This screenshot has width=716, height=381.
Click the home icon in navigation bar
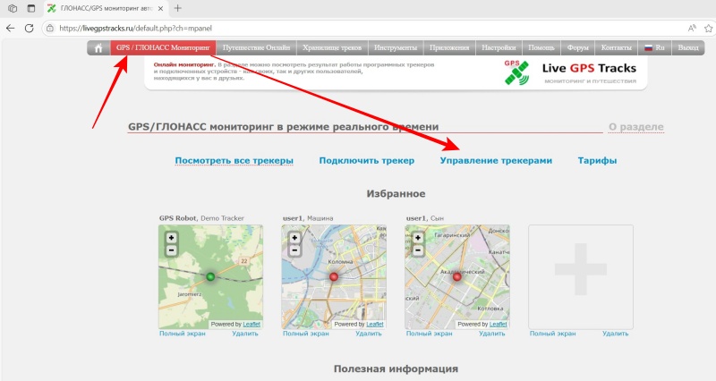[98, 47]
